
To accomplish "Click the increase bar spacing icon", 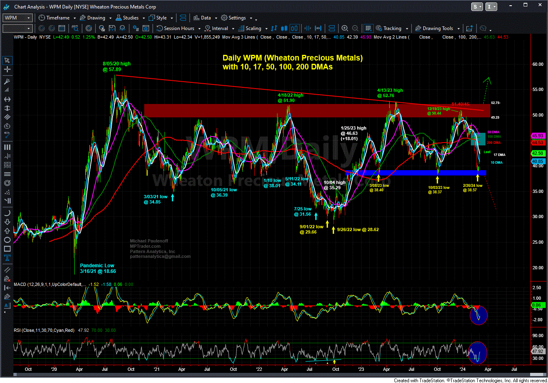I will (x=318, y=28).
